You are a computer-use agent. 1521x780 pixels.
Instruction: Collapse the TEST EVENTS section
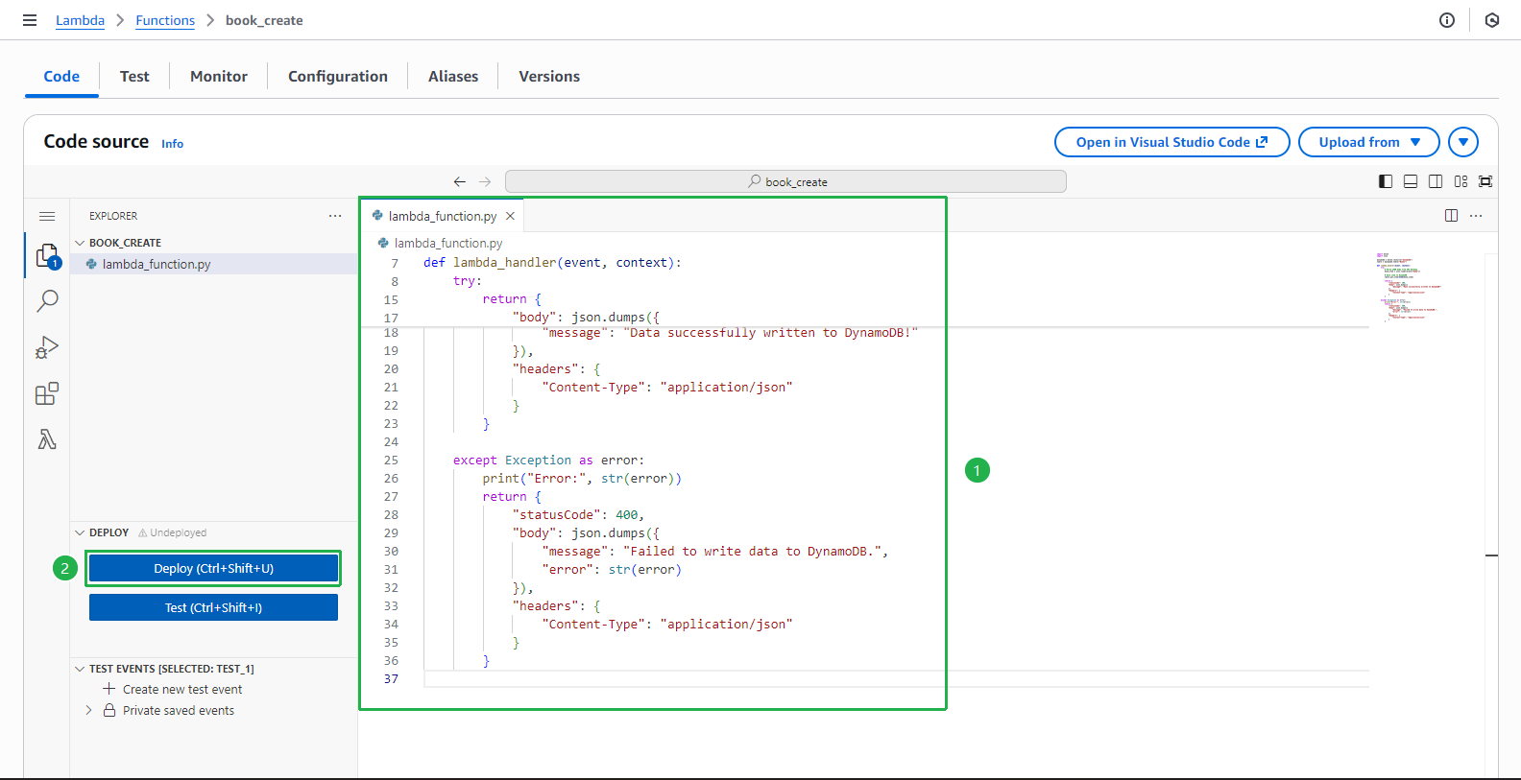click(80, 669)
